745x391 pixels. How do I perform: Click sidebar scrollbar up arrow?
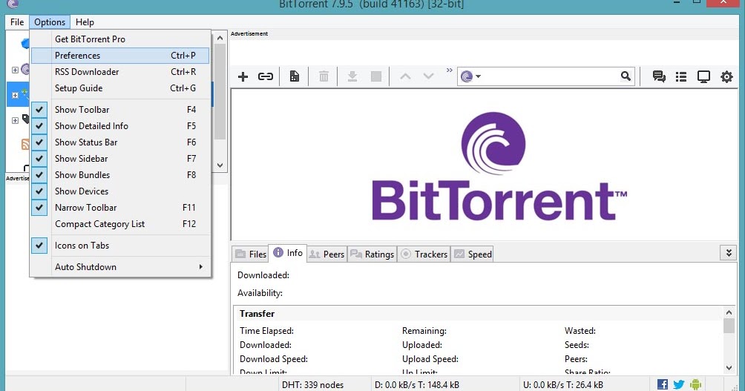point(220,38)
